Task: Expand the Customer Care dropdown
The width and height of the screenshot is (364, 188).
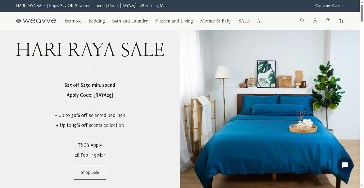Action: point(329,5)
